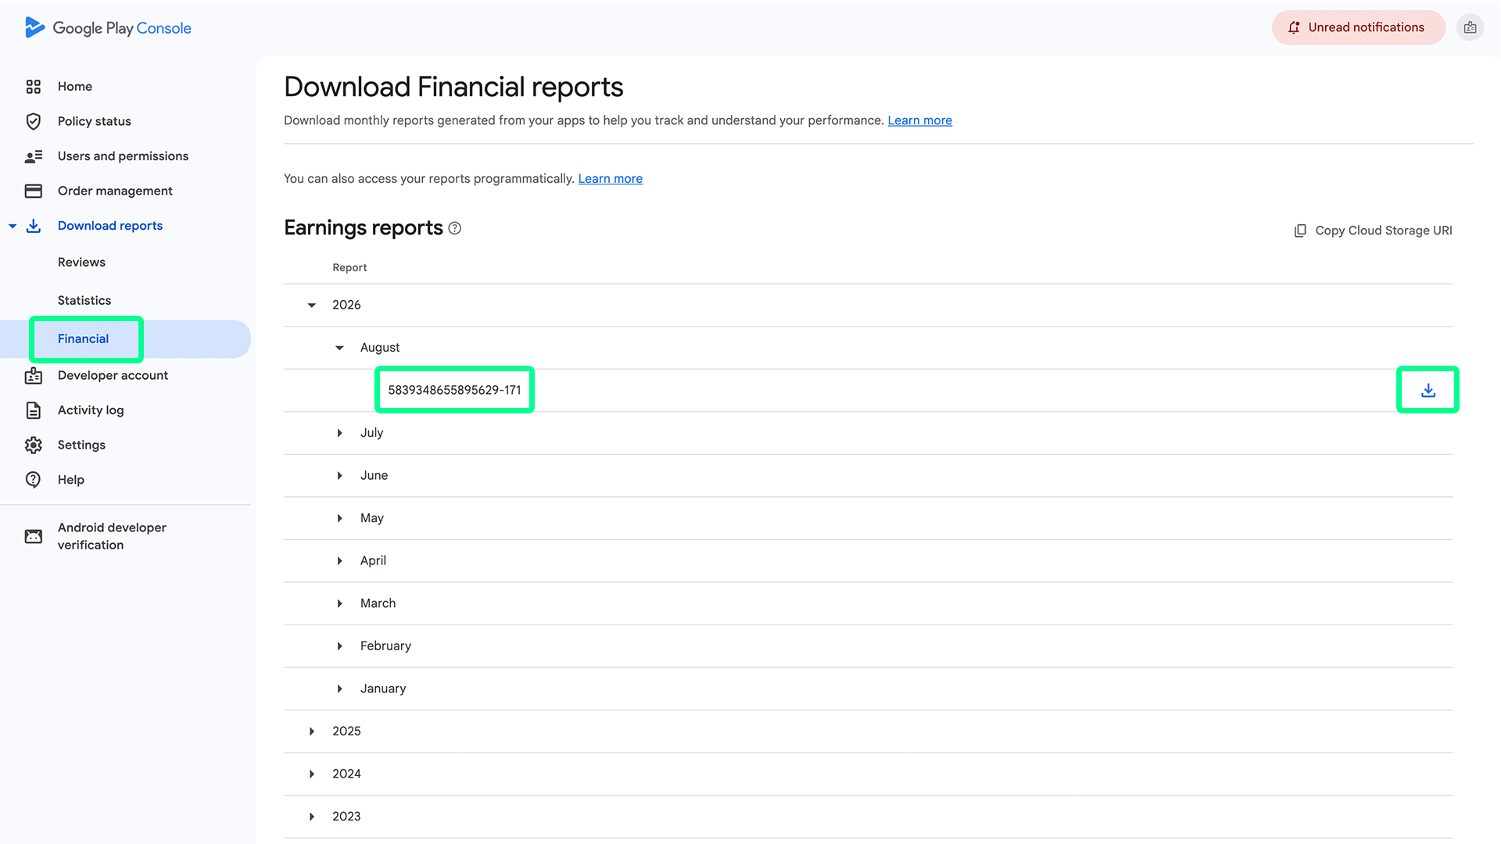Click the Activity log document icon

pos(33,410)
